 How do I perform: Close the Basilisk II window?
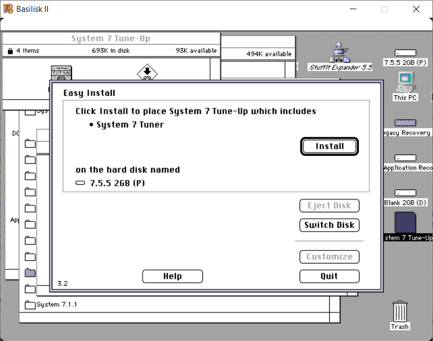click(x=416, y=9)
